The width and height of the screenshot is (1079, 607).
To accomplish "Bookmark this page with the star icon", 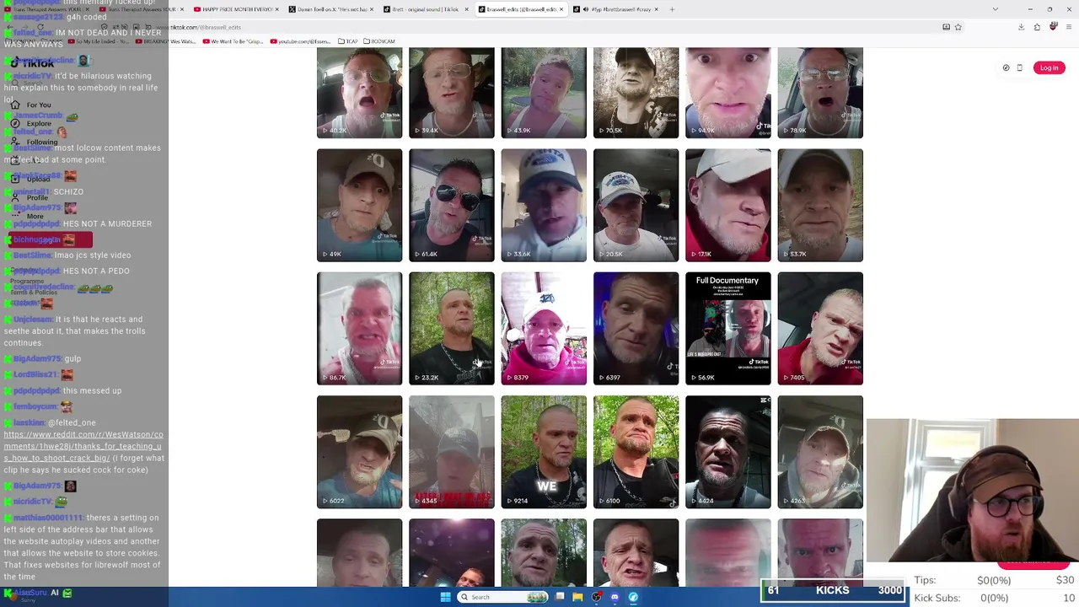I will (958, 27).
